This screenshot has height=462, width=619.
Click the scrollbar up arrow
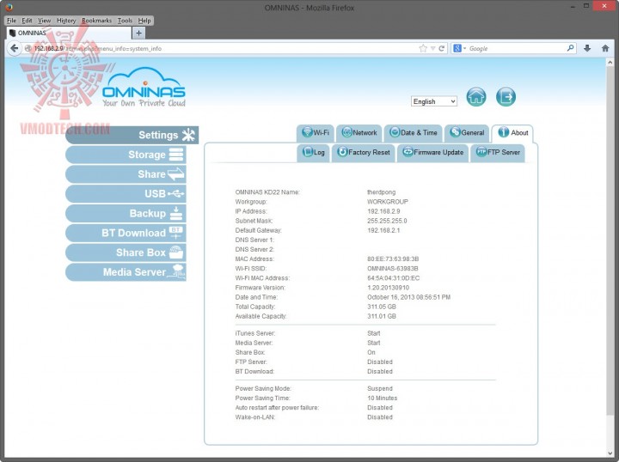pyautogui.click(x=610, y=63)
